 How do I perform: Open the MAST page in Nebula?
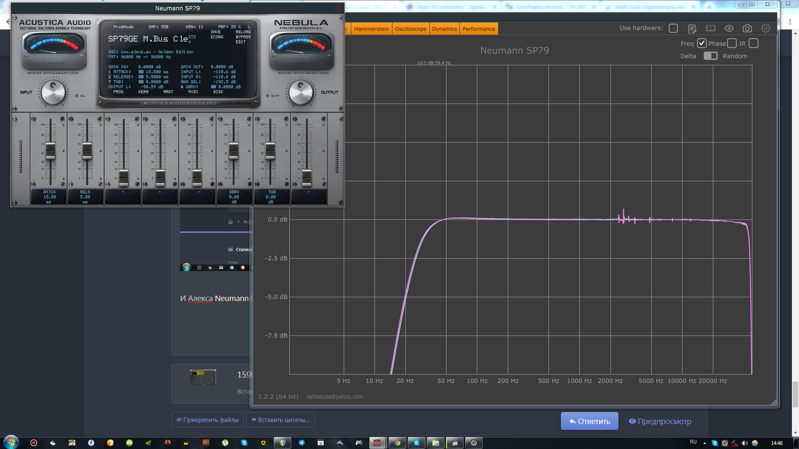pyautogui.click(x=168, y=92)
